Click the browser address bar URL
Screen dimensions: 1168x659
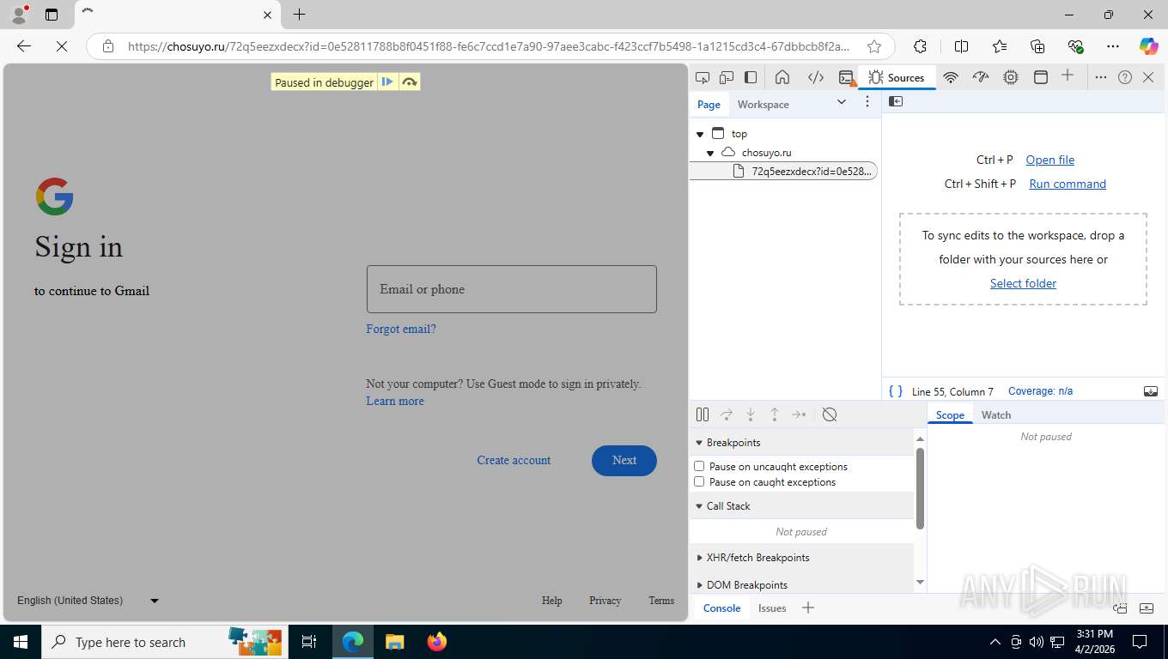pyautogui.click(x=488, y=46)
